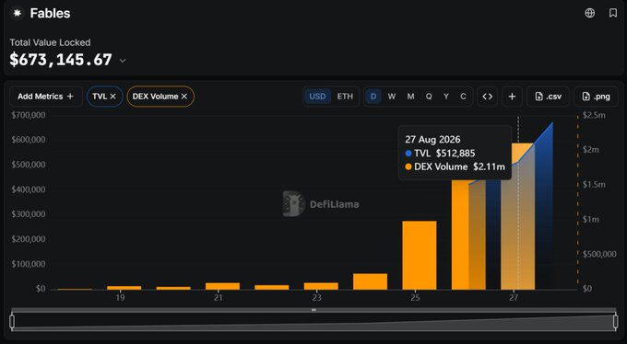Image resolution: width=627 pixels, height=344 pixels.
Task: Select the monthly M interval
Action: pyautogui.click(x=410, y=97)
